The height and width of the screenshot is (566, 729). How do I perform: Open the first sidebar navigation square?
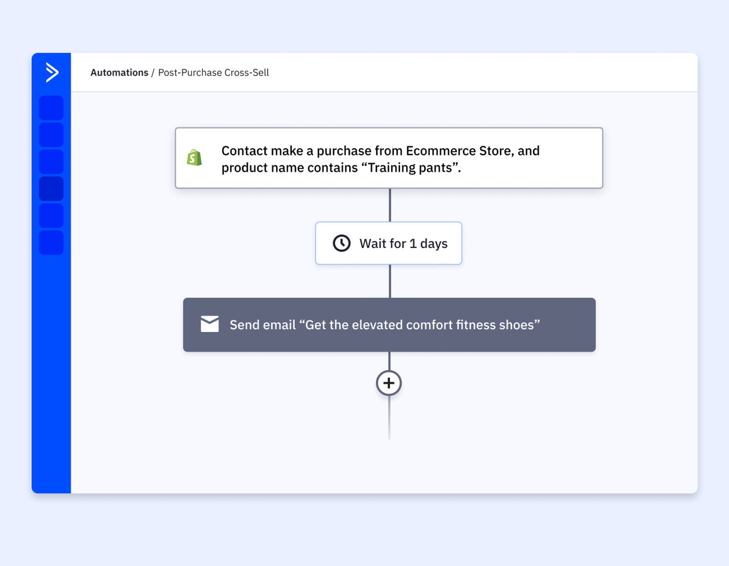pyautogui.click(x=51, y=108)
